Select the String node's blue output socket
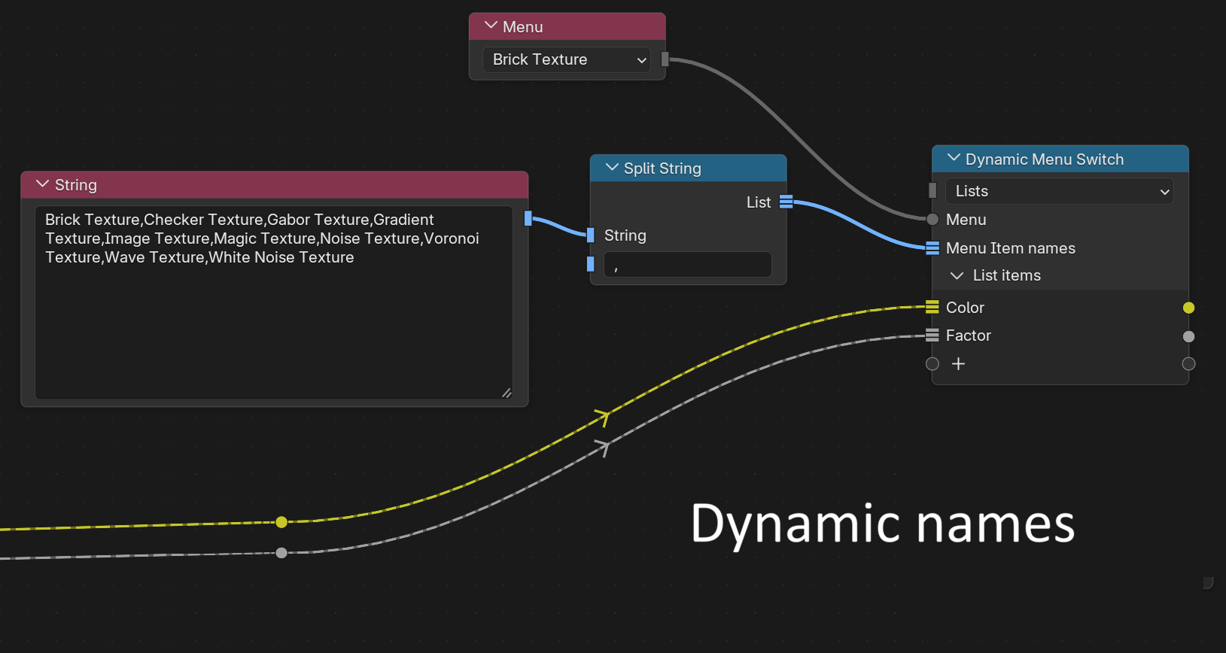 pyautogui.click(x=528, y=219)
